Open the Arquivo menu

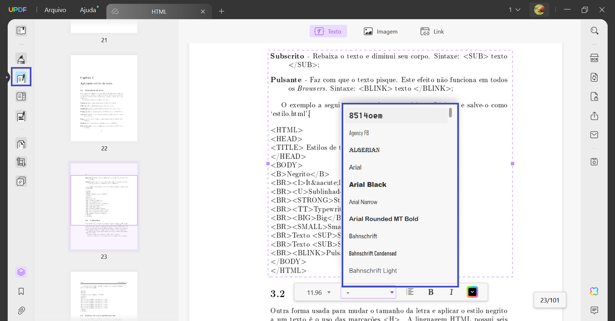pos(55,9)
